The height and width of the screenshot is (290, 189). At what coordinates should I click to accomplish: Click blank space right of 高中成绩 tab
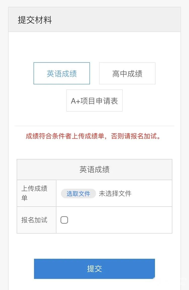coord(166,73)
